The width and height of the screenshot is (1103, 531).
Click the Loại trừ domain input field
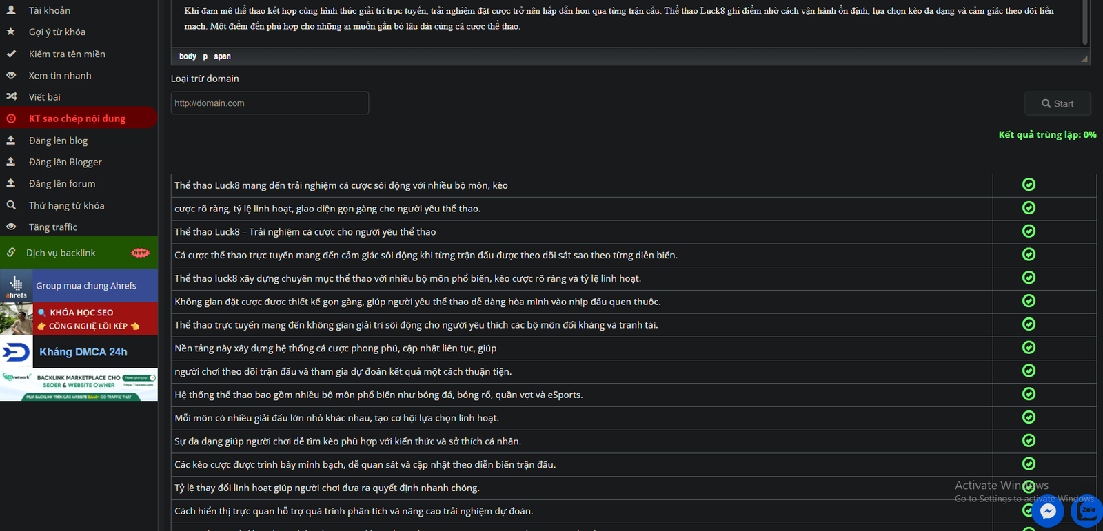tap(270, 103)
